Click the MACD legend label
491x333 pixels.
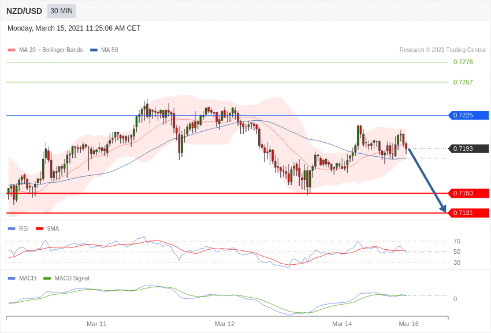tap(28, 278)
